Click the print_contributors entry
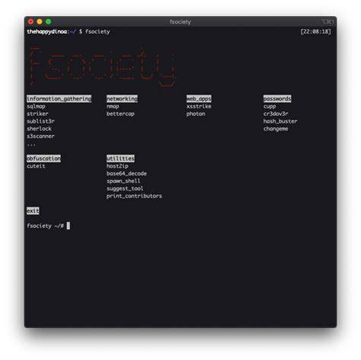This screenshot has height=360, width=361. 134,196
